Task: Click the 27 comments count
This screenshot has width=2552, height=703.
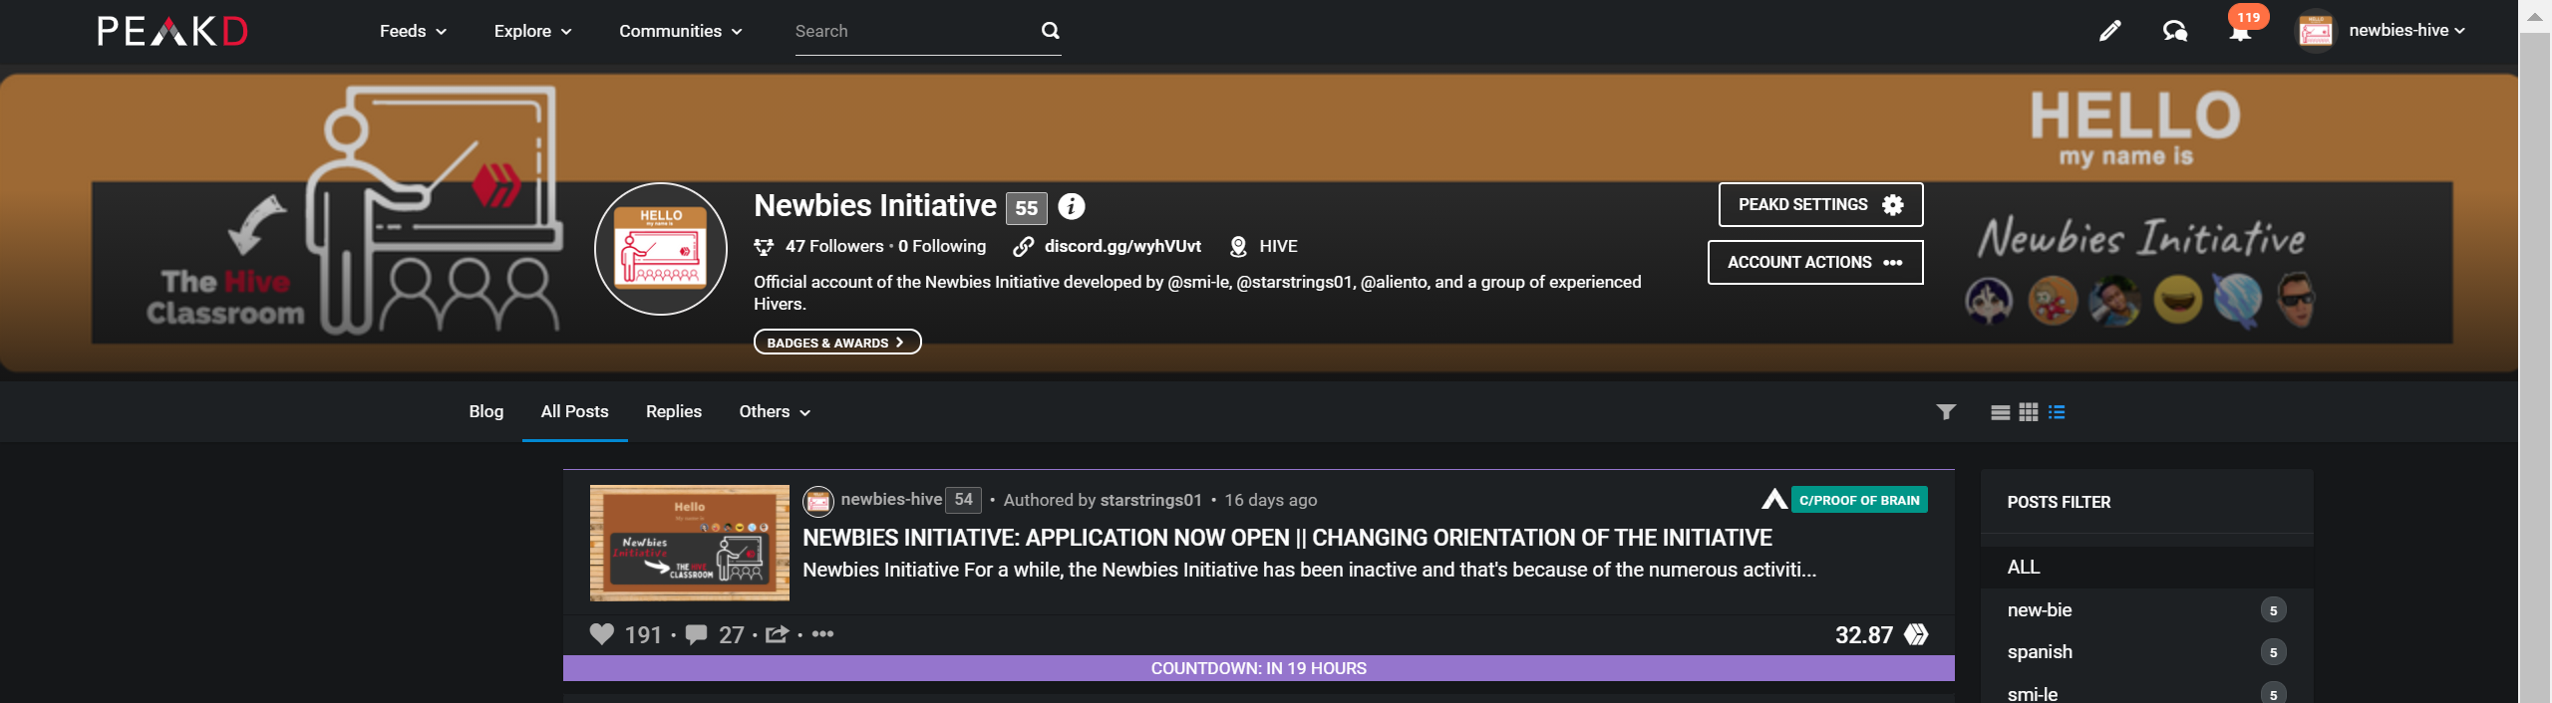Action: (x=732, y=635)
